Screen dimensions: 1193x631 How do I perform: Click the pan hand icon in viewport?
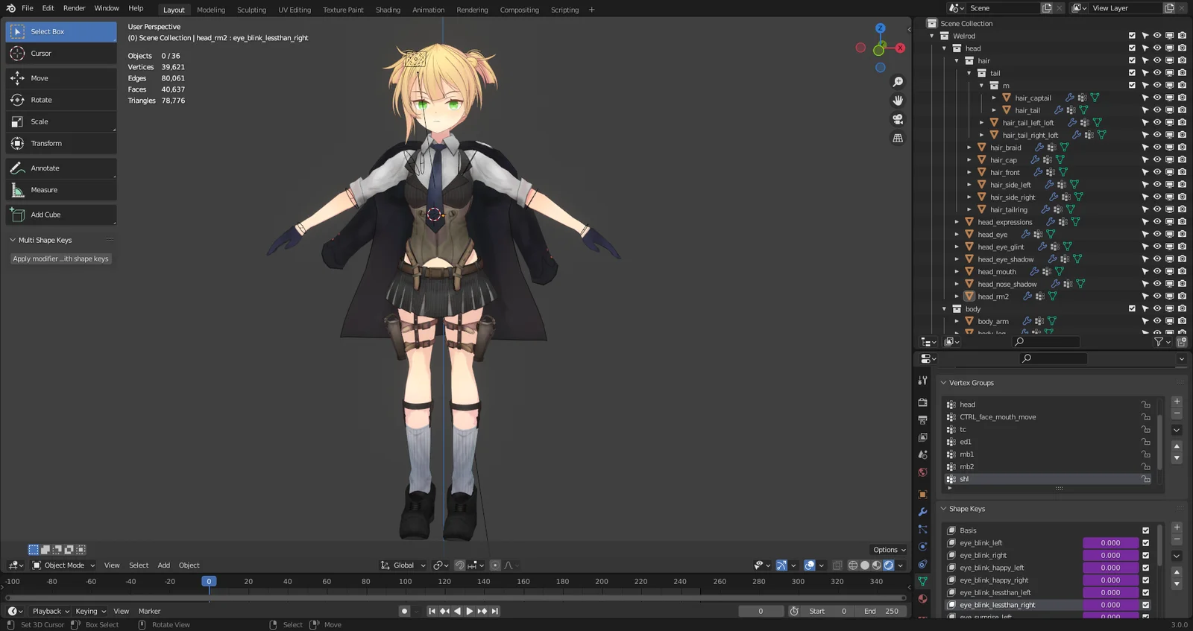tap(898, 101)
